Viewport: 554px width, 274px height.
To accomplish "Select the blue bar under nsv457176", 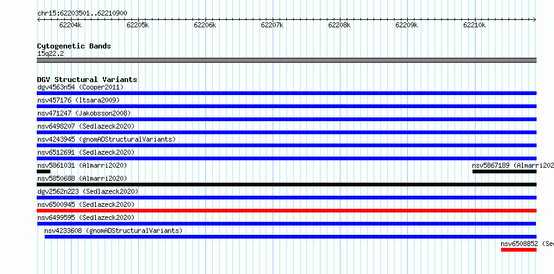I will (x=286, y=106).
